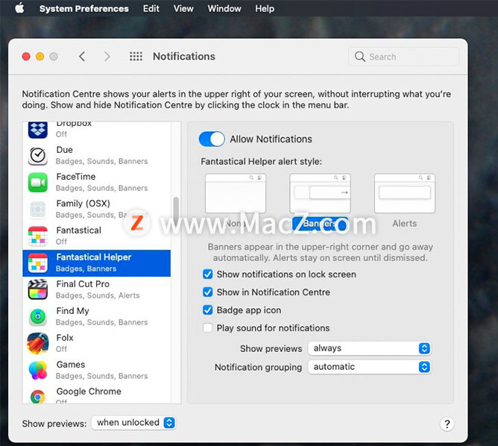This screenshot has width=498, height=446.
Task: Select the 'Folx' list row text
Action: [x=65, y=338]
